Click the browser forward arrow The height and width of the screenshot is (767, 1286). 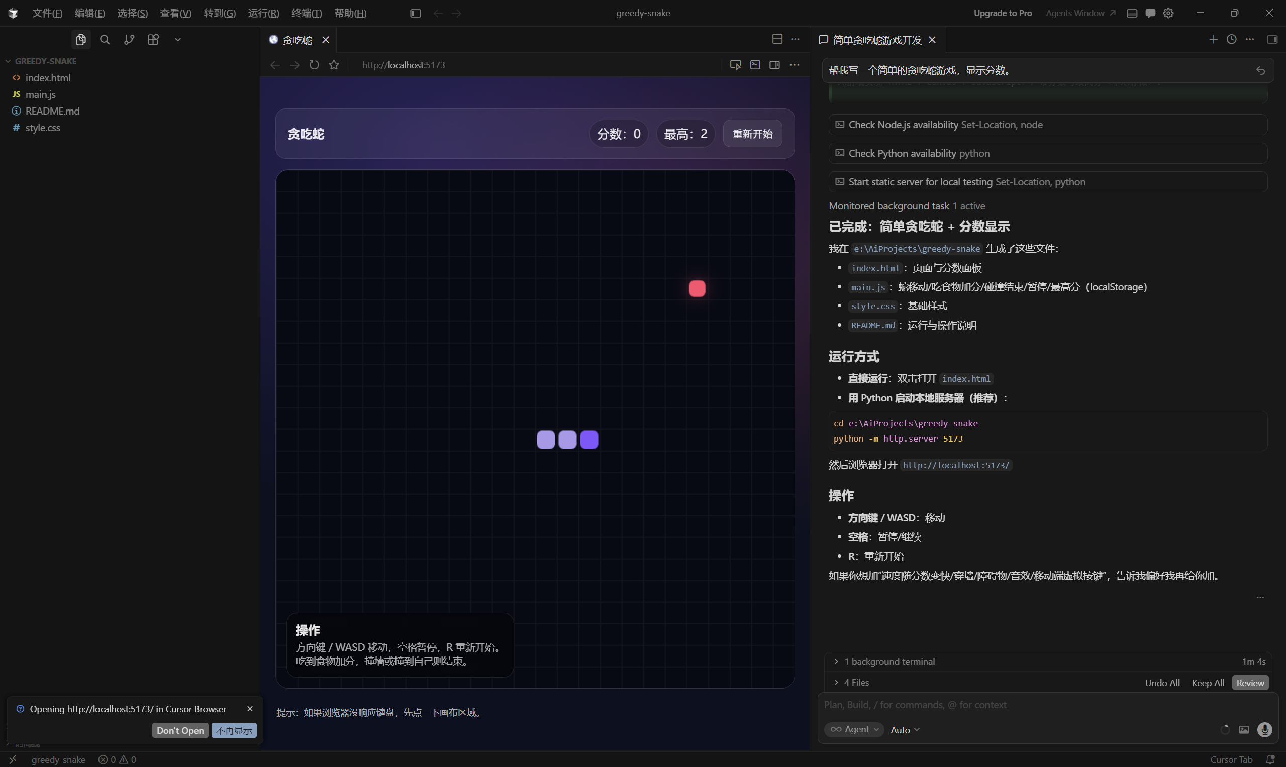coord(295,65)
